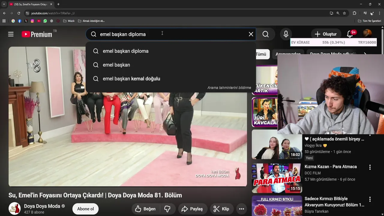
Task: Open media controls icon in toolbar
Action: coord(365,13)
